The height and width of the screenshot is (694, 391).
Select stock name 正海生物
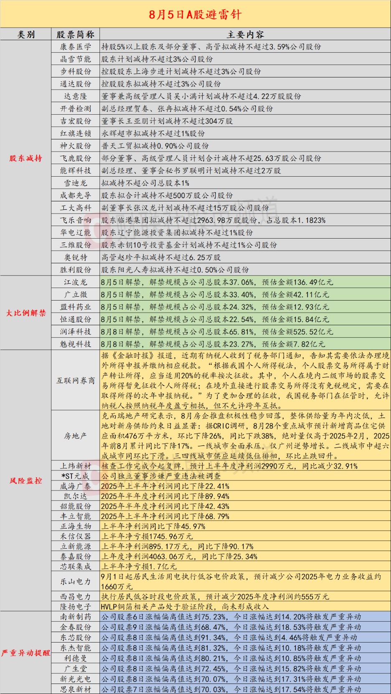tap(76, 526)
